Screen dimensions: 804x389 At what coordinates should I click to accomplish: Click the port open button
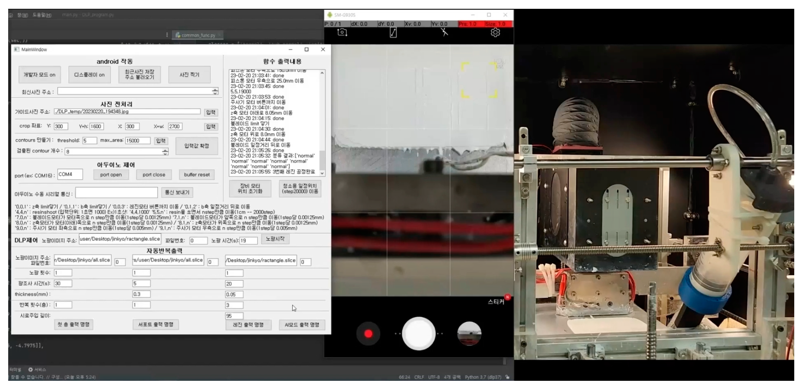[x=111, y=175]
